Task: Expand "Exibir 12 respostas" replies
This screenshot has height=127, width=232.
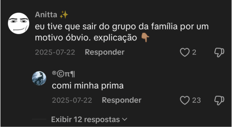Action: (x=85, y=119)
